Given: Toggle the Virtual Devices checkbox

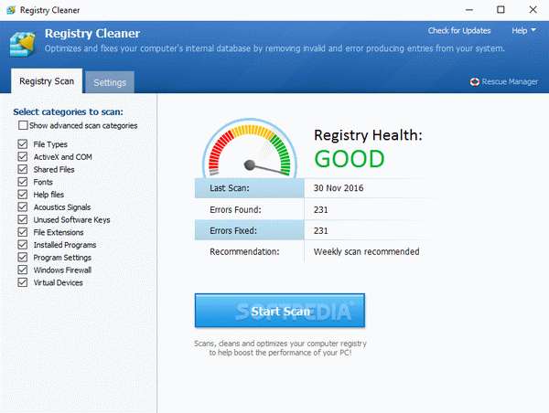Looking at the screenshot, I should 23,283.
